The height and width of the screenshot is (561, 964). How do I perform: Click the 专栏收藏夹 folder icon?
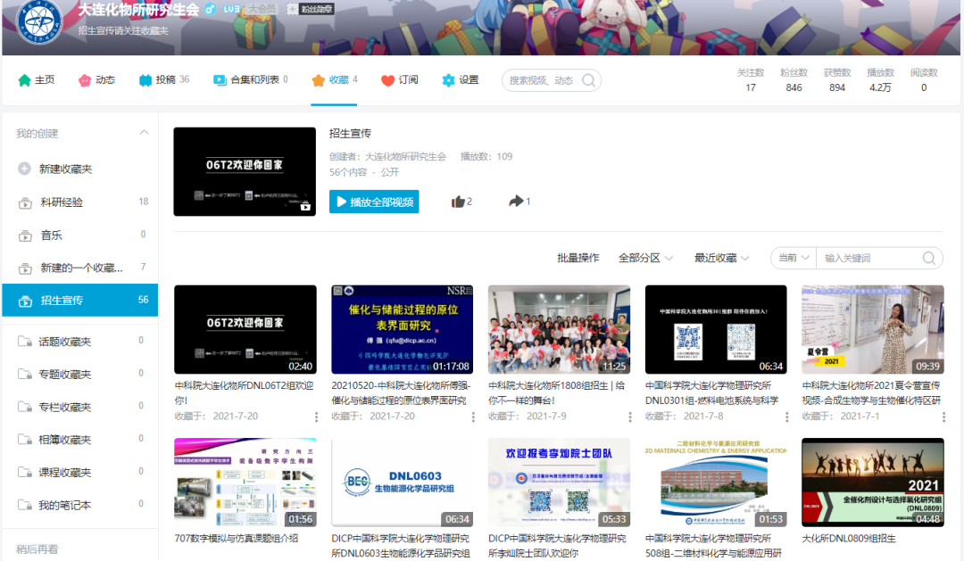tap(25, 407)
